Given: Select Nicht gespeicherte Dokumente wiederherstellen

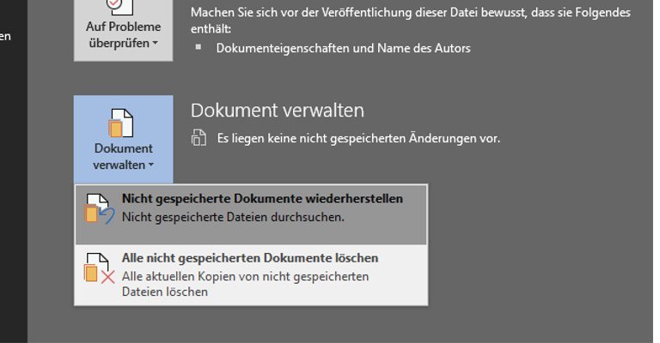Looking at the screenshot, I should 262,198.
